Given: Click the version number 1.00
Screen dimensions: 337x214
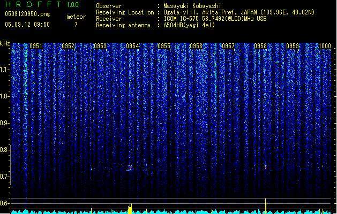Looking at the screenshot, I should point(73,5).
